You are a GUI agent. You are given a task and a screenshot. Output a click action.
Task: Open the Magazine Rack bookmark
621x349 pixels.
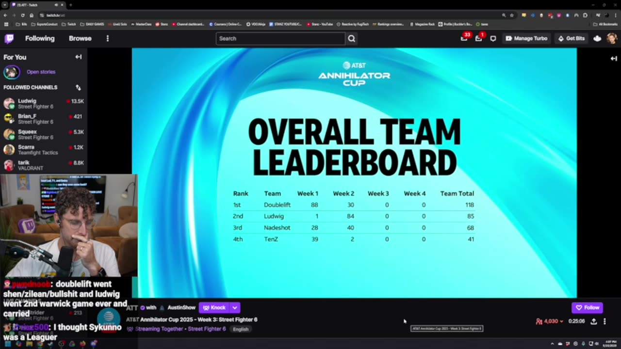(x=422, y=24)
